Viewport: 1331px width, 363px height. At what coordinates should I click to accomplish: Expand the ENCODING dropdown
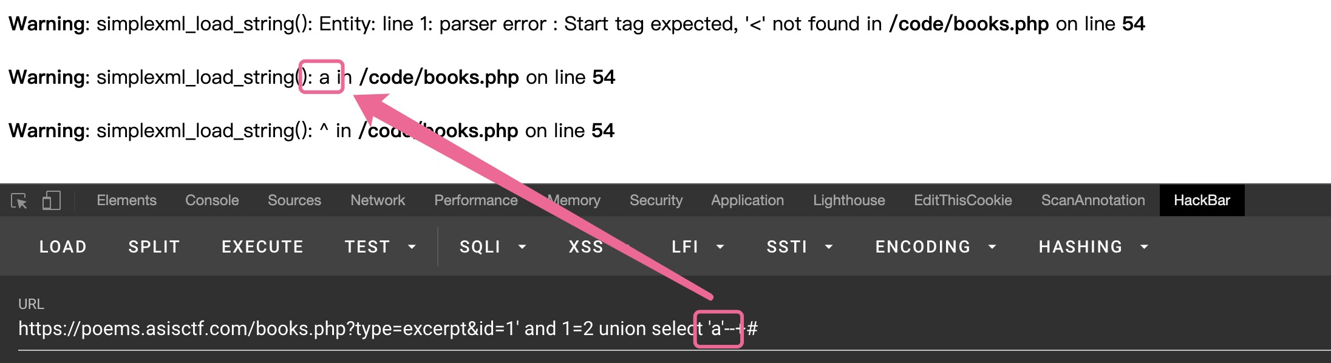click(x=936, y=246)
